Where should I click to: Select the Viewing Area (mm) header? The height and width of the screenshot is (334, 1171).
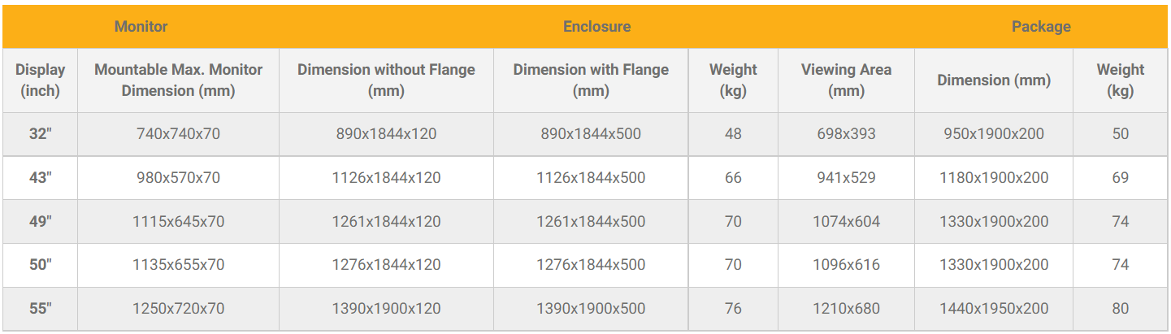click(x=846, y=80)
